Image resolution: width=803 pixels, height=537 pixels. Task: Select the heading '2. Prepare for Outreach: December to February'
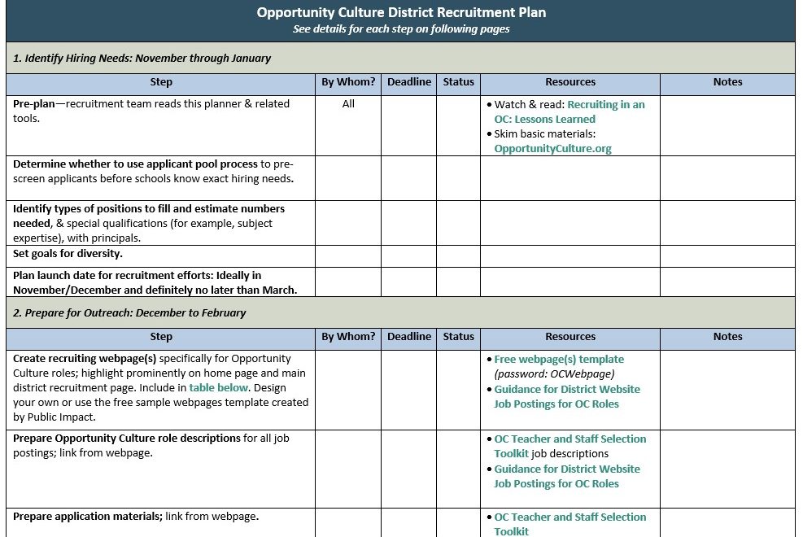[129, 312]
